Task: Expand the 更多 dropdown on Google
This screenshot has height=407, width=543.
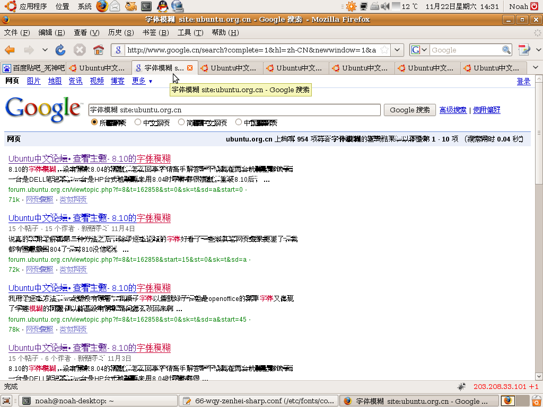Action: coord(151,82)
